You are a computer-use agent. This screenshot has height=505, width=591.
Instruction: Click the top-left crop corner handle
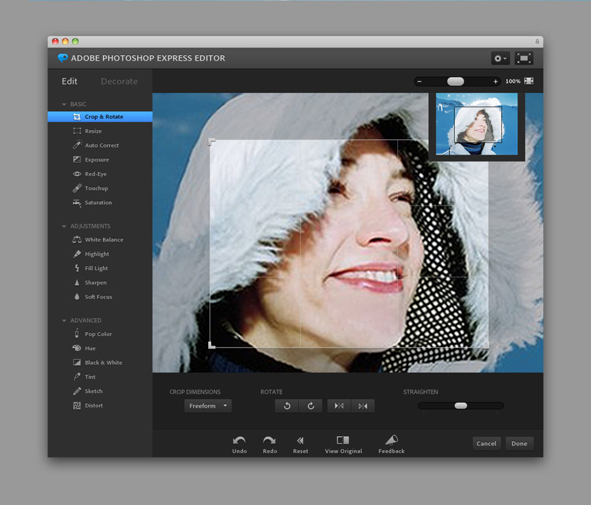212,142
